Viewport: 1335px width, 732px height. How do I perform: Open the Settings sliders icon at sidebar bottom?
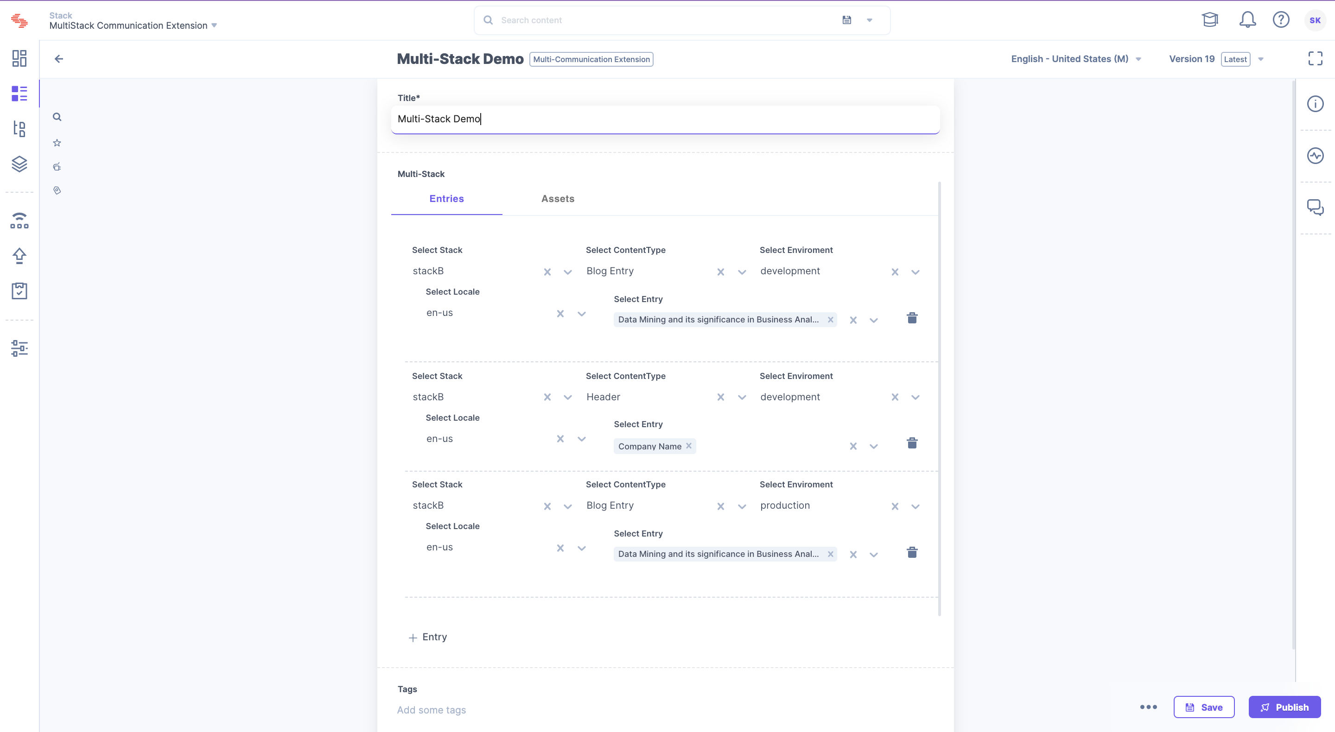19,348
